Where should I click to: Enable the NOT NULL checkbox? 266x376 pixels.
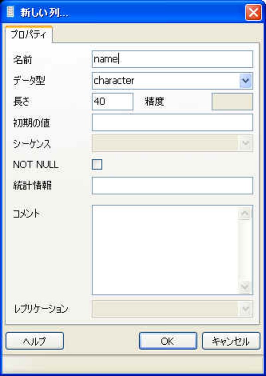[x=97, y=165]
